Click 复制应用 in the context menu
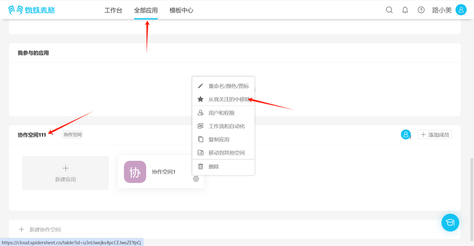 point(219,140)
